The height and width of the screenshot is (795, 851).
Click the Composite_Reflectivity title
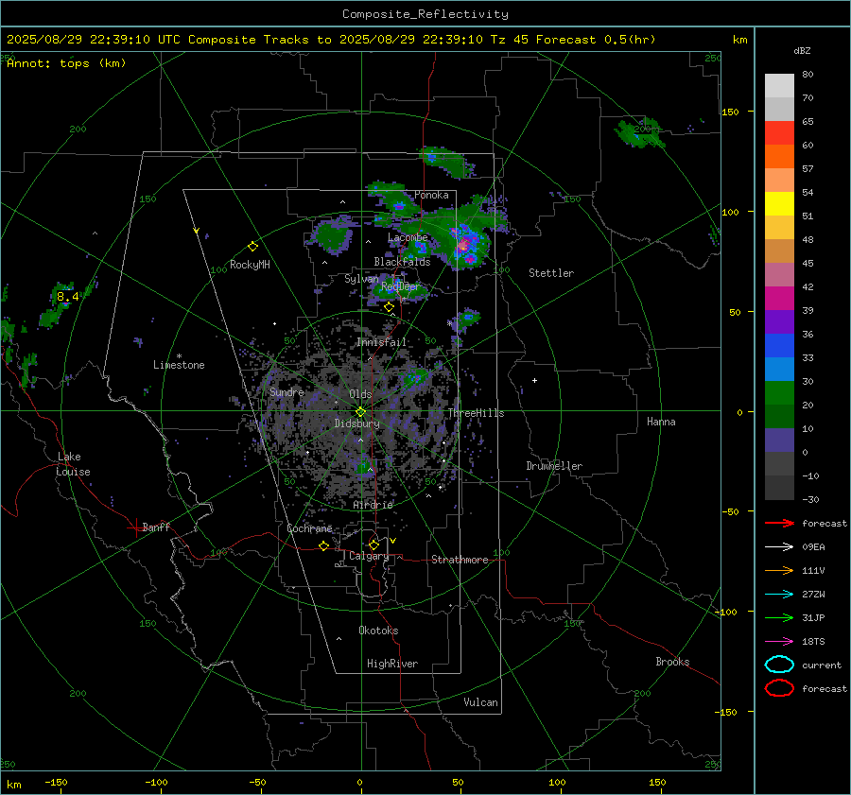(425, 14)
